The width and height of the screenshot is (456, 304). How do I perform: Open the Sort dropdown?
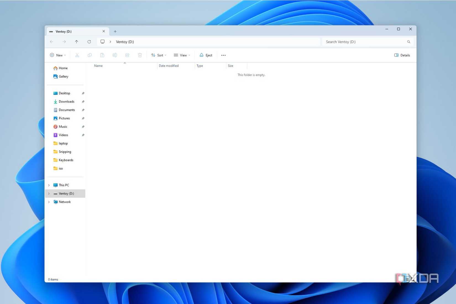159,55
